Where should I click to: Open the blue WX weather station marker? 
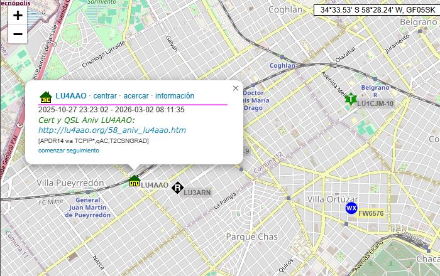pyautogui.click(x=351, y=208)
